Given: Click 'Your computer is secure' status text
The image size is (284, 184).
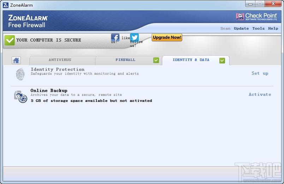Looking at the screenshot, I should (x=48, y=40).
